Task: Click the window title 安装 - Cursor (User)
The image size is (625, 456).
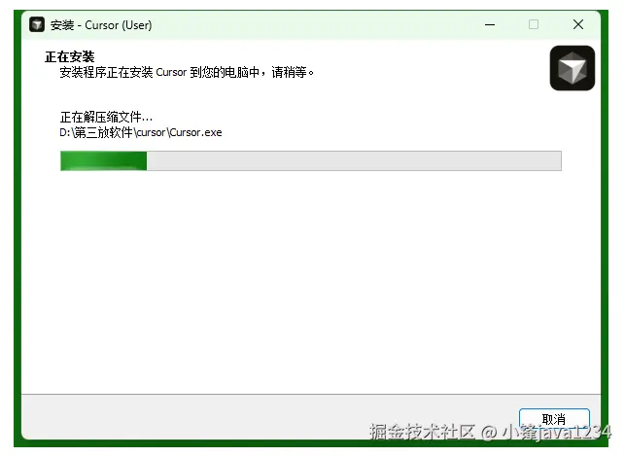Action: coord(101,25)
